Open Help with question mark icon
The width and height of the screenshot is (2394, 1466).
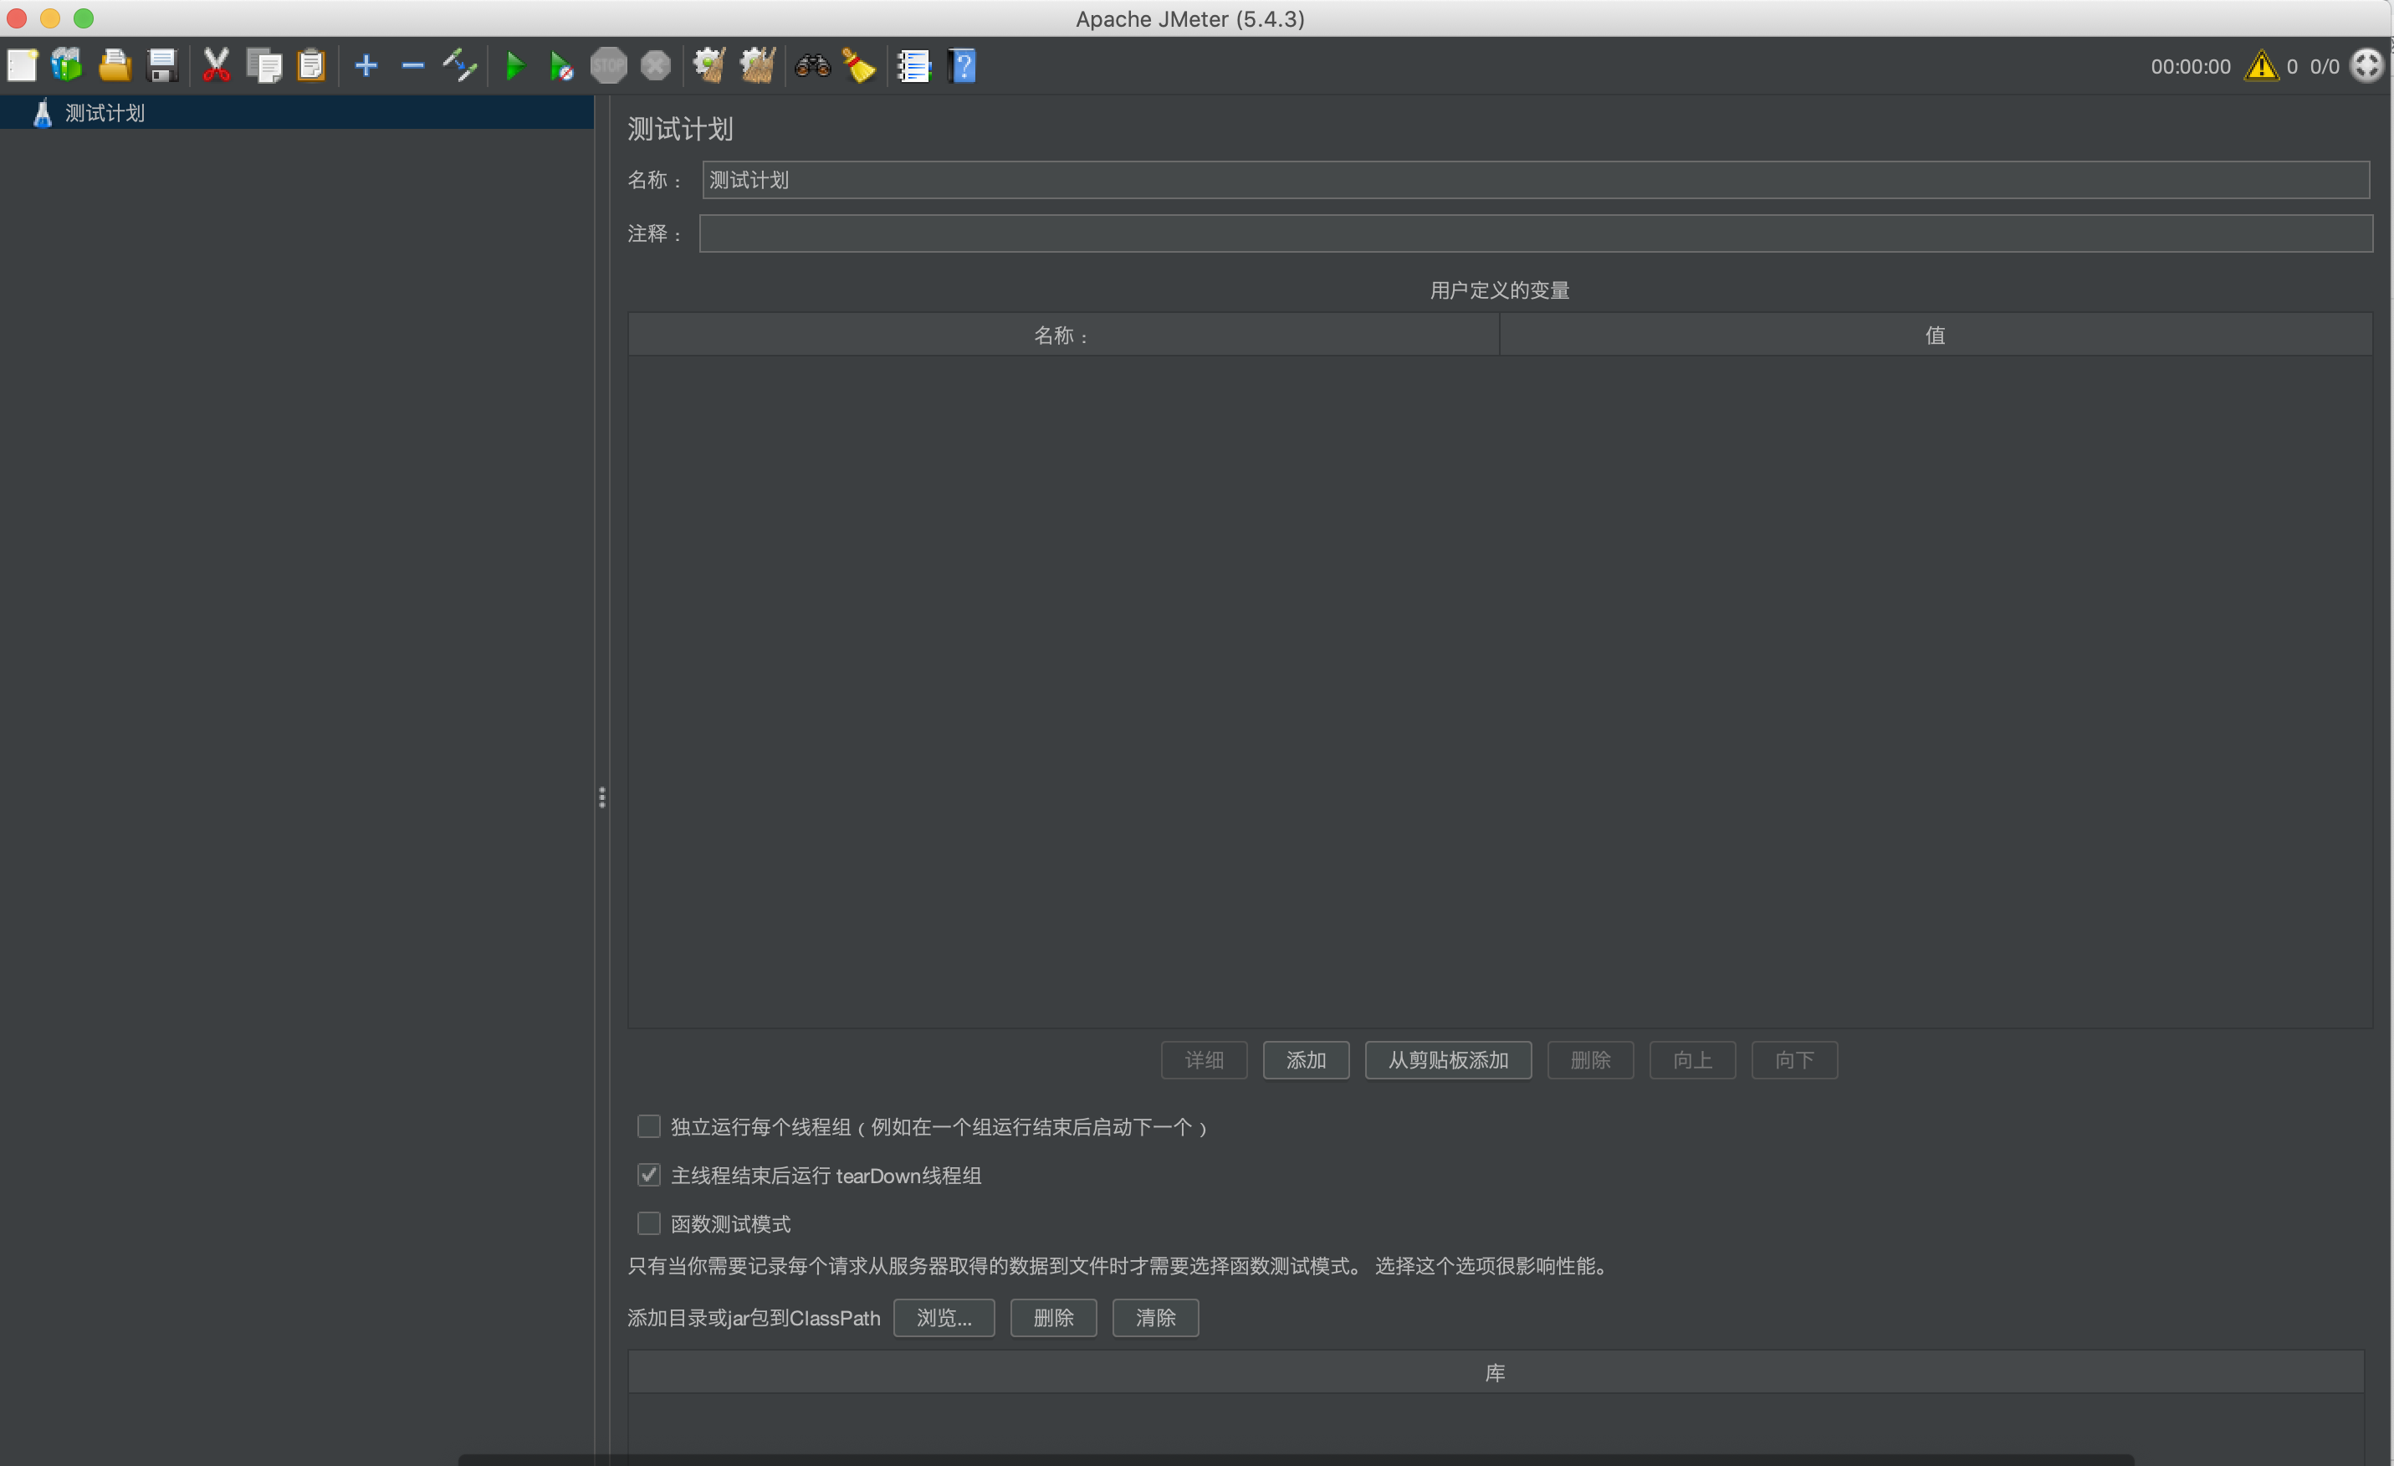(962, 66)
